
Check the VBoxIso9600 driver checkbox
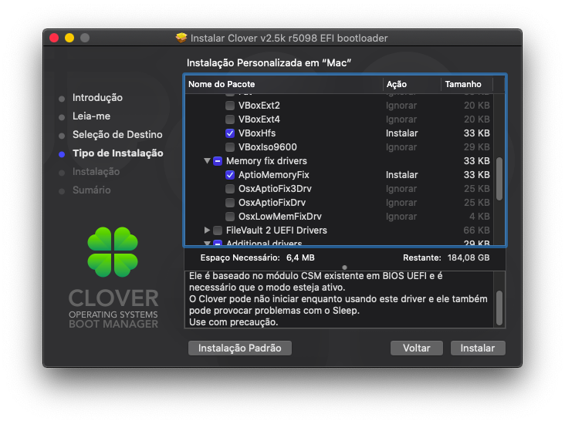point(230,146)
